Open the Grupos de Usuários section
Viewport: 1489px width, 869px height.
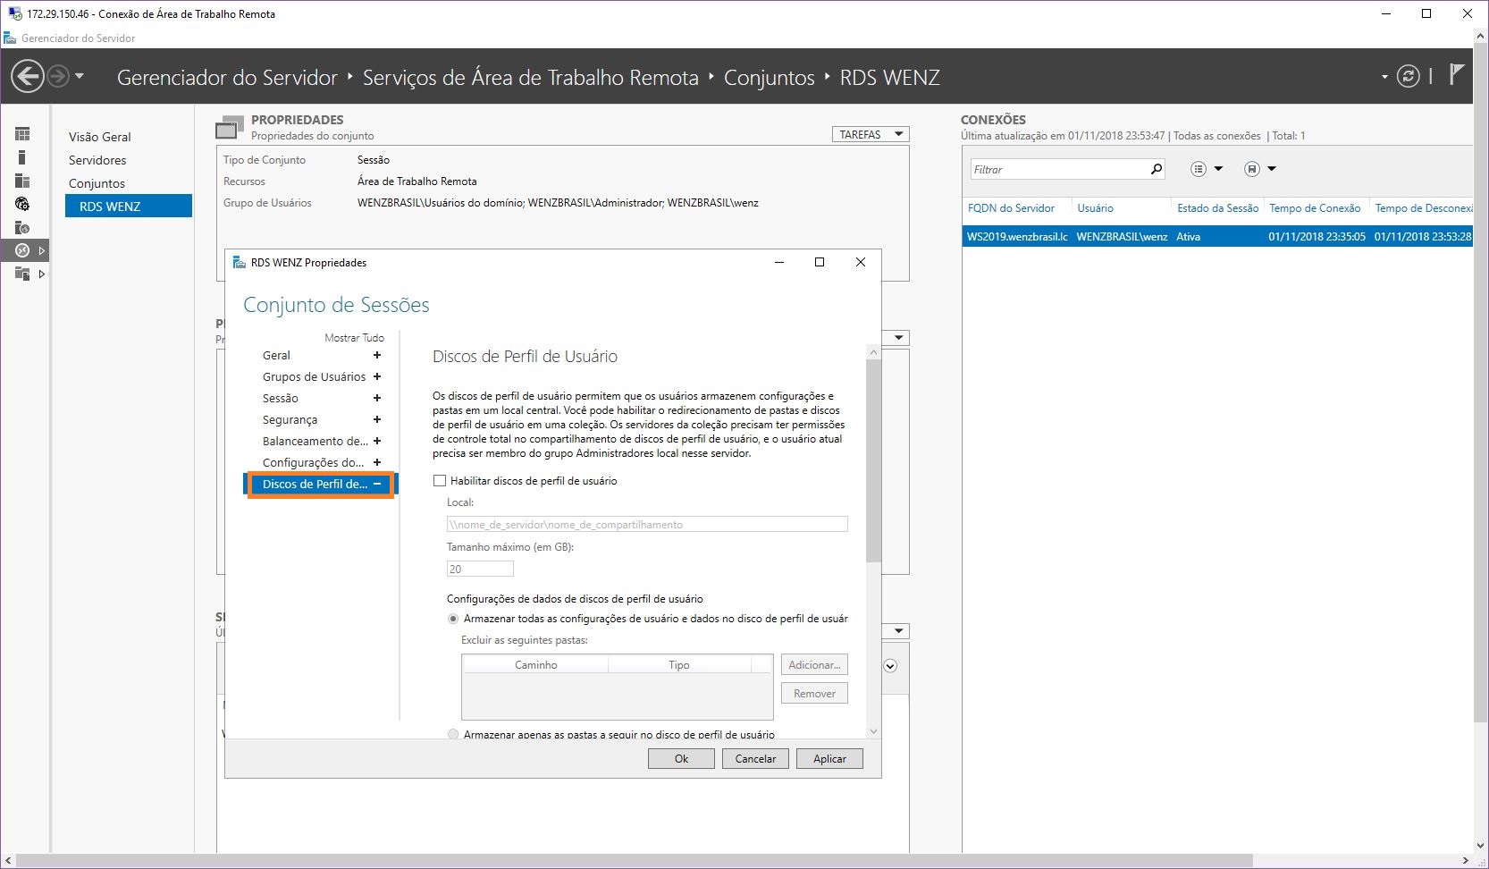point(314,376)
